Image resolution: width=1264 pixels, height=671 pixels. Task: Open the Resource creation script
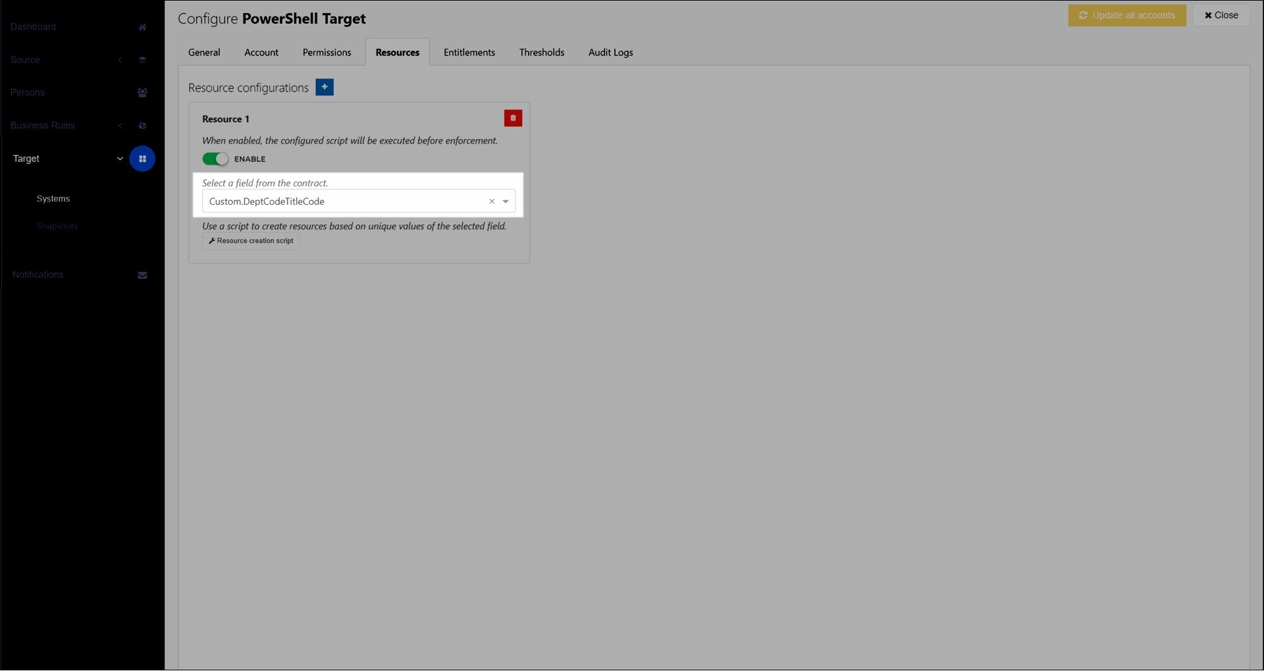(251, 241)
